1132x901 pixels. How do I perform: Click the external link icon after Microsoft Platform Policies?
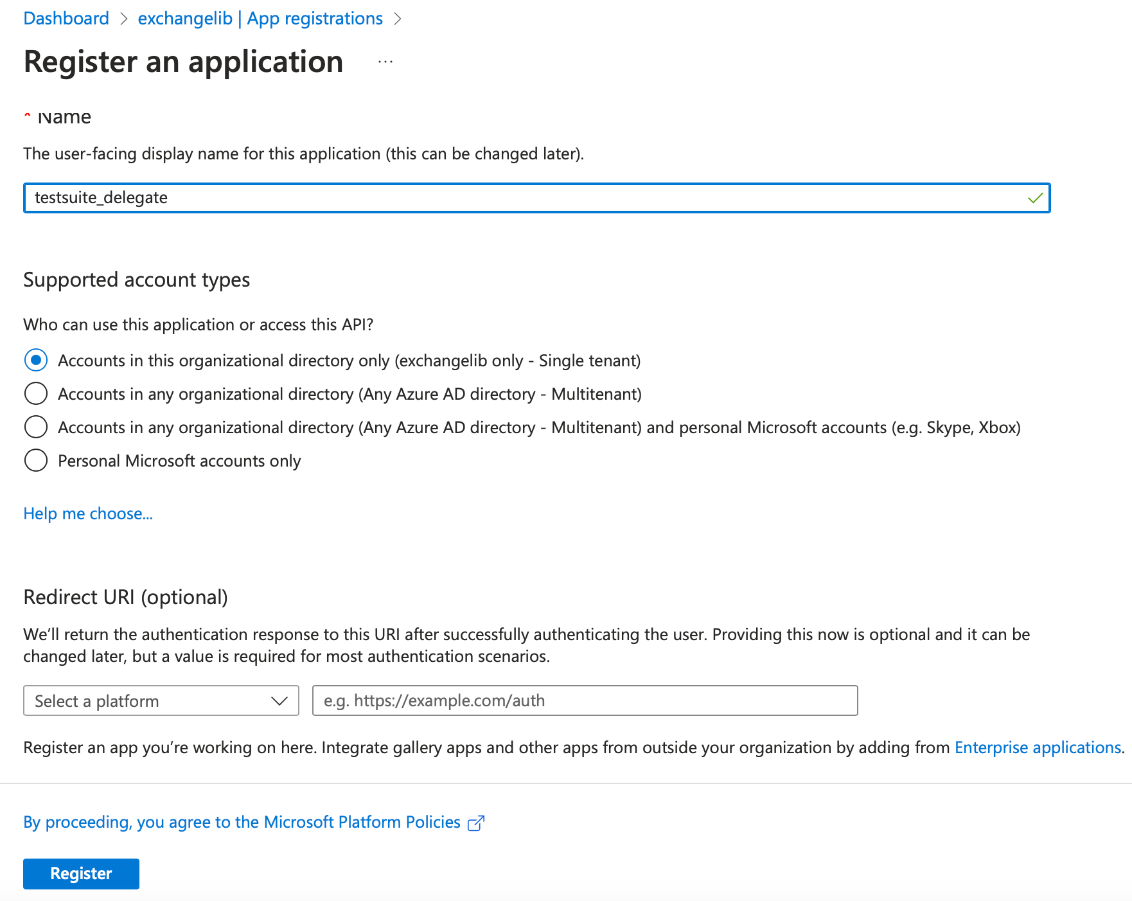(x=477, y=823)
